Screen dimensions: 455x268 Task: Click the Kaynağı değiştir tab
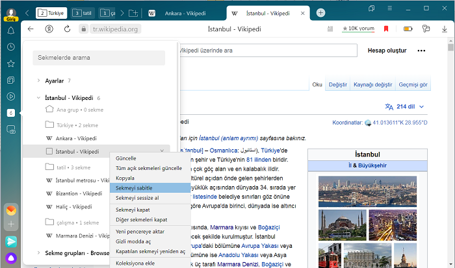tap(372, 84)
